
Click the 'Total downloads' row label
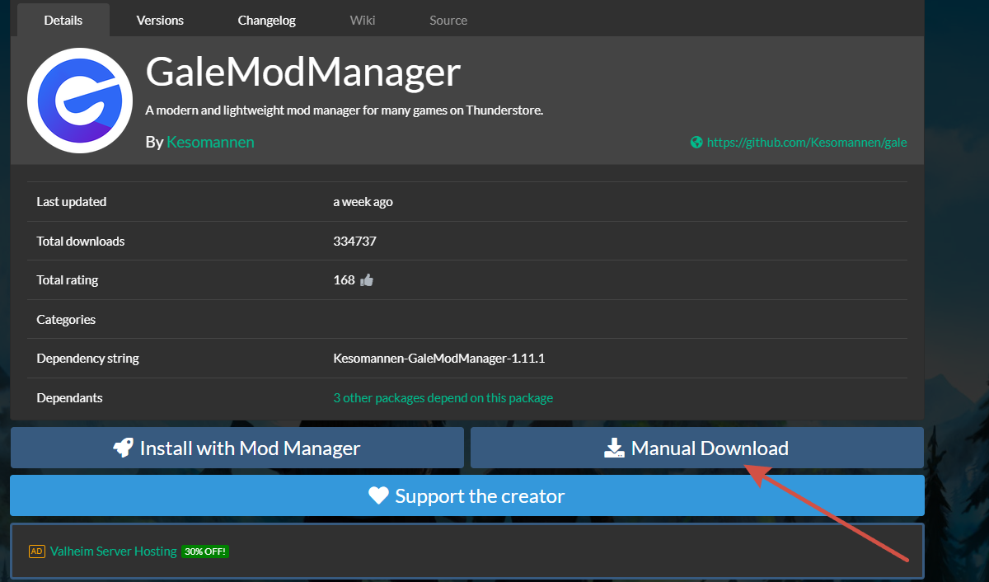click(81, 242)
